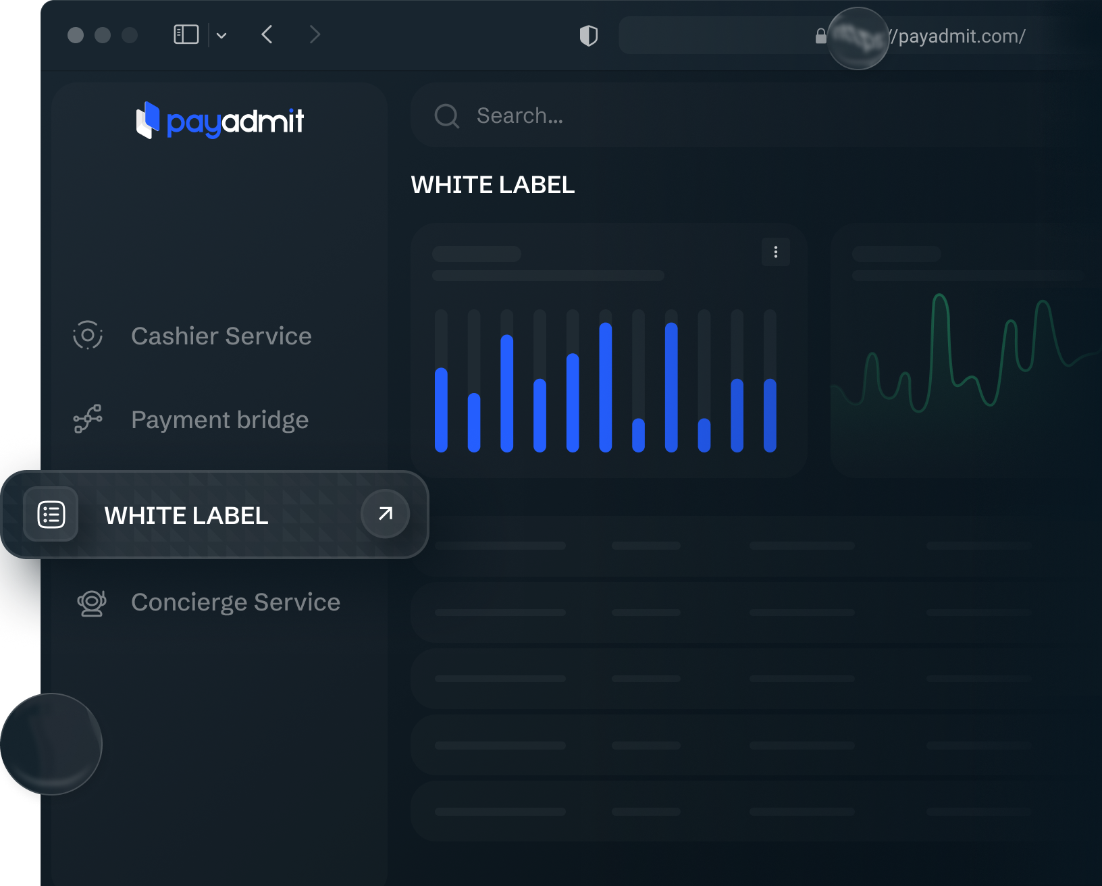The height and width of the screenshot is (886, 1102).
Task: Open the Concierge Service section
Action: [235, 602]
